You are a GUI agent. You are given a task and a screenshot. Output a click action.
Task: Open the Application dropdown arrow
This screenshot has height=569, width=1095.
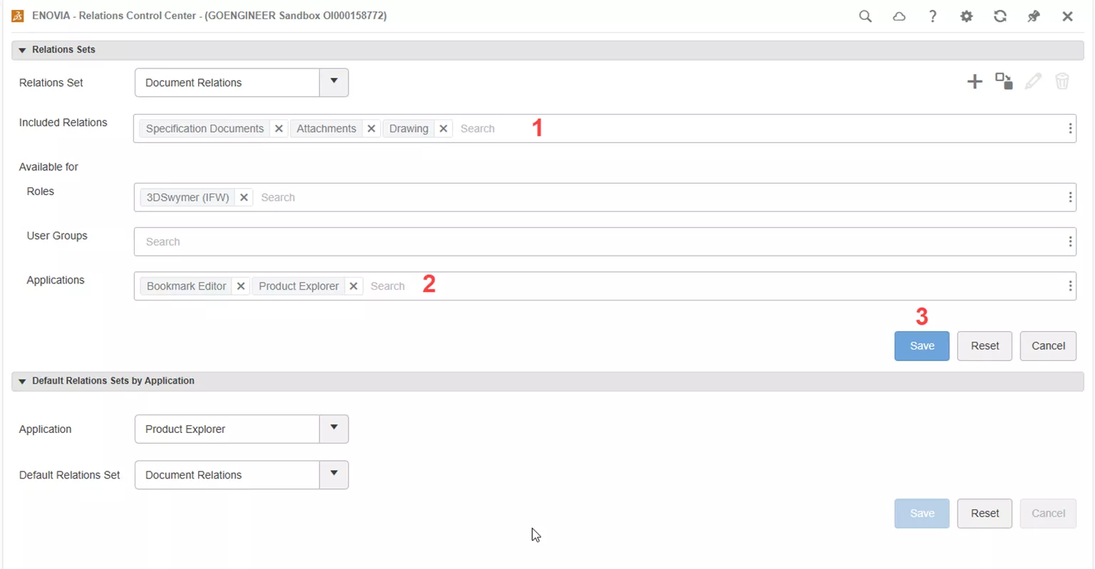[x=333, y=429]
